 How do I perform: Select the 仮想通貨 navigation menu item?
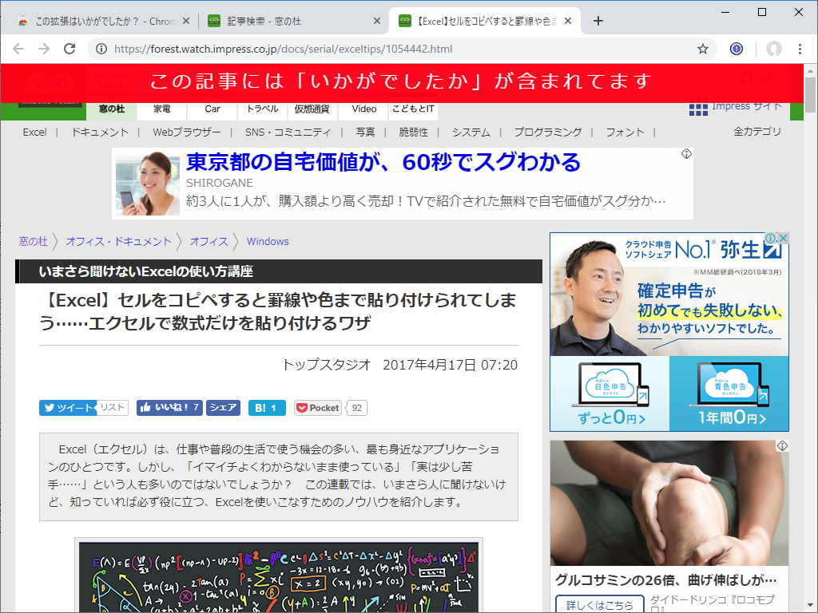click(312, 109)
